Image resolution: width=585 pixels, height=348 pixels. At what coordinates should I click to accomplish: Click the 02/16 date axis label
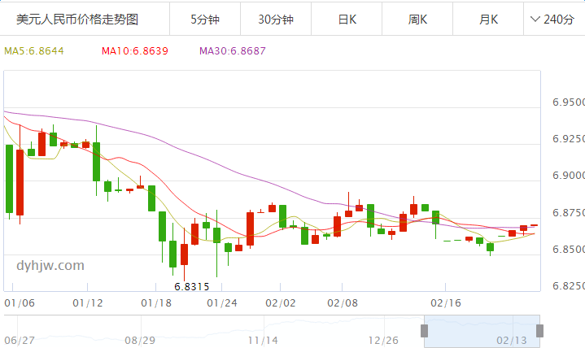click(x=446, y=302)
